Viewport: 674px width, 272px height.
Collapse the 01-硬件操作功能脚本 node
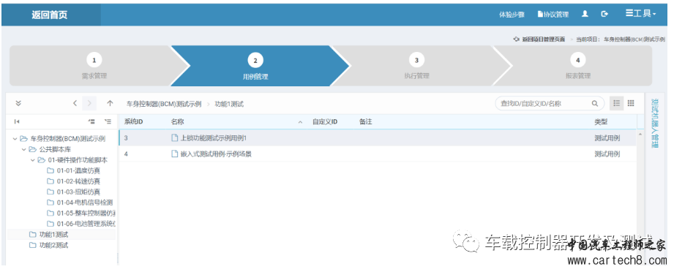tap(33, 160)
